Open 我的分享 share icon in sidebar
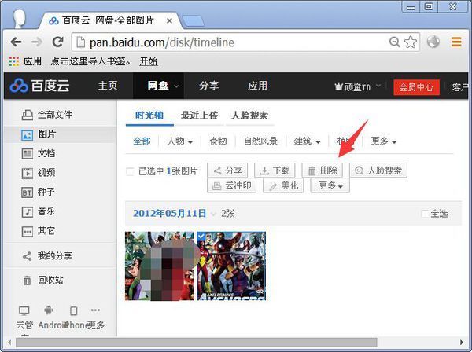This screenshot has height=352, width=472. [27, 256]
